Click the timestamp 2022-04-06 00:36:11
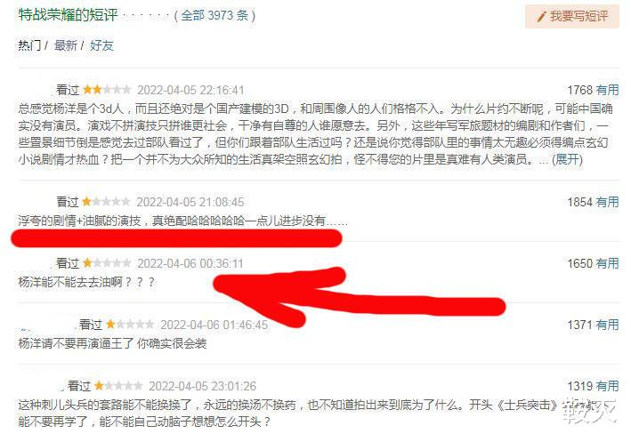The height and width of the screenshot is (442, 631). [190, 263]
